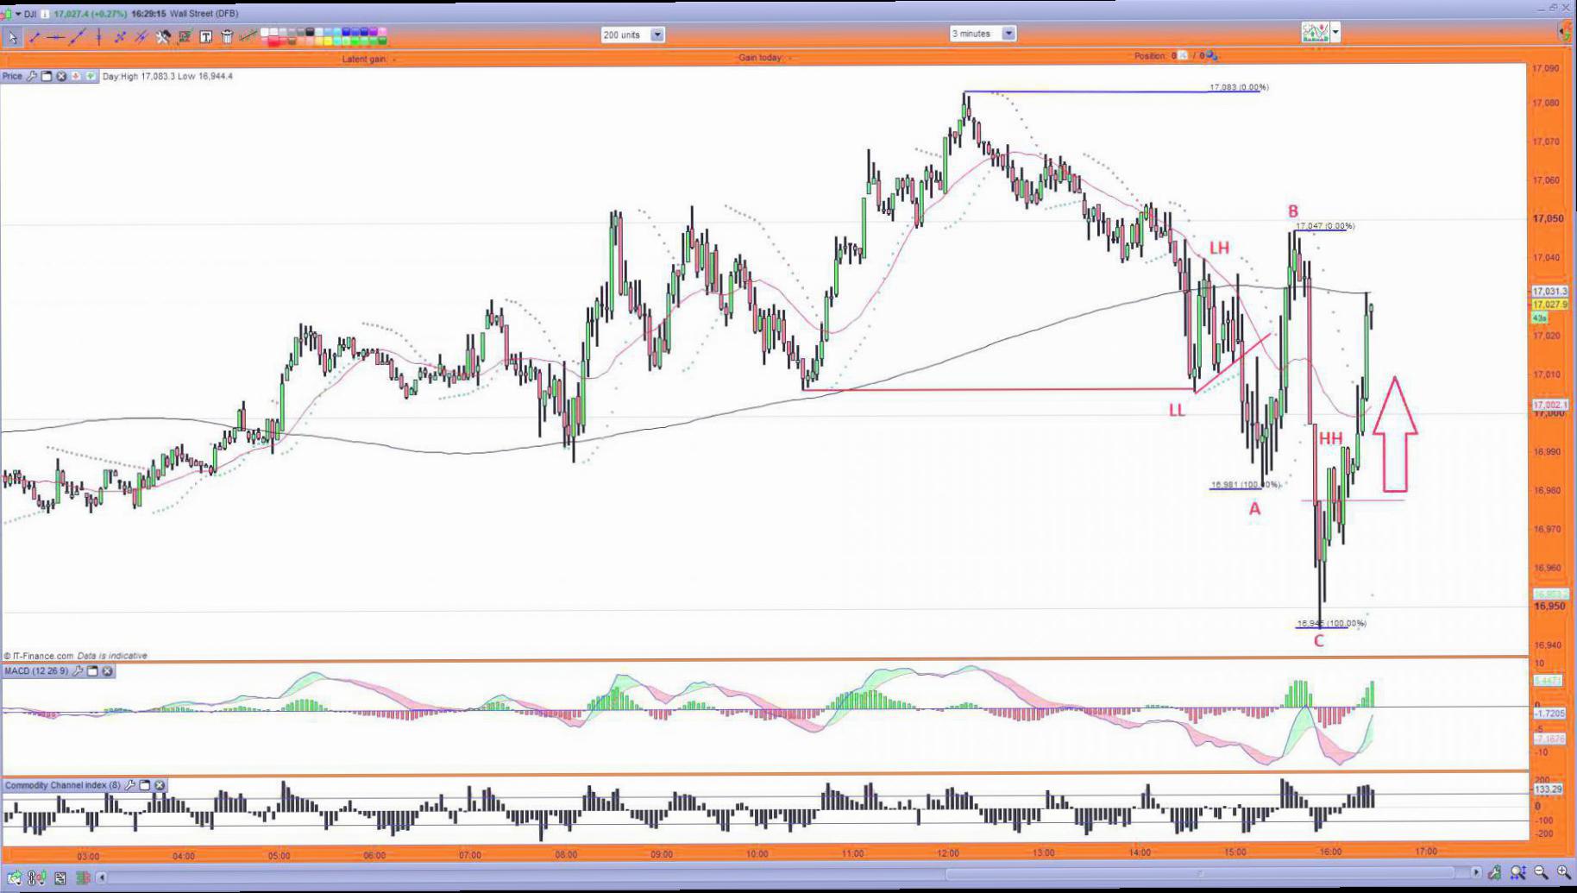Remove the Commodity Channel Index panel

click(160, 785)
